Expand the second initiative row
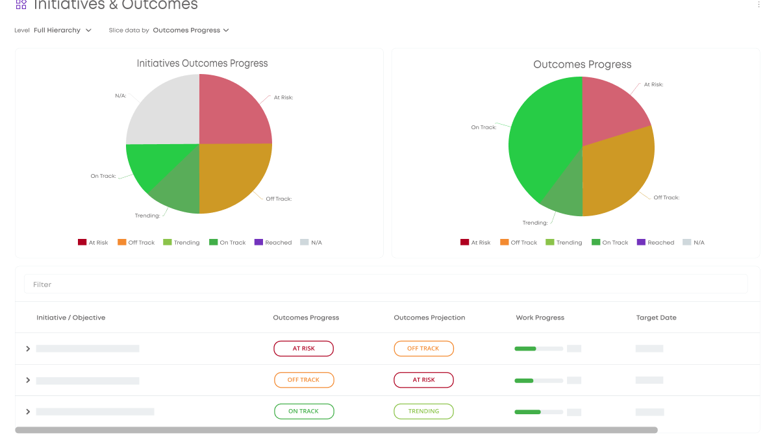The width and height of the screenshot is (778, 435). click(28, 380)
